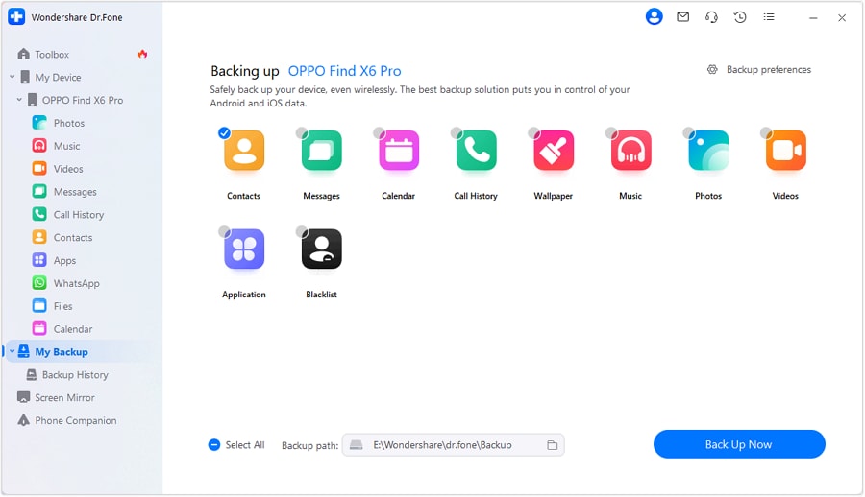The height and width of the screenshot is (497, 865).
Task: Toggle the Select All checkbox
Action: click(214, 444)
